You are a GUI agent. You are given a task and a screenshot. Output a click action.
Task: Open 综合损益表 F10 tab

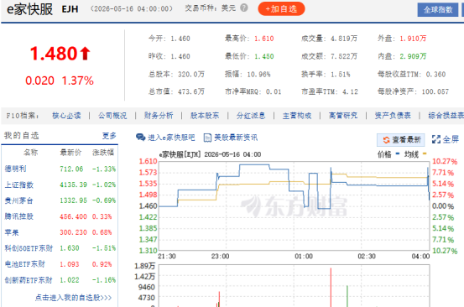point(446,116)
